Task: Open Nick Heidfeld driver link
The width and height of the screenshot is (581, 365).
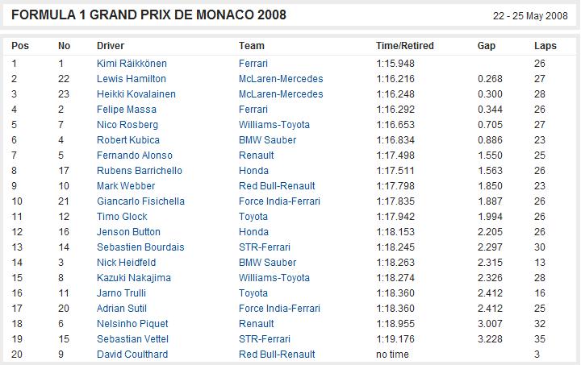Action: coord(126,263)
